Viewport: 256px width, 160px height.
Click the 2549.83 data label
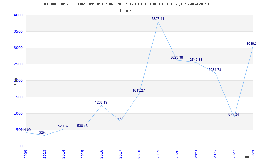pos(196,60)
